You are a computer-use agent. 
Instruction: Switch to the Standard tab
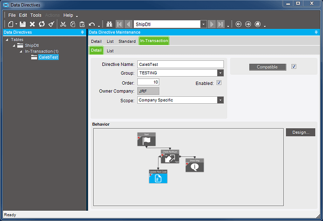[127, 41]
